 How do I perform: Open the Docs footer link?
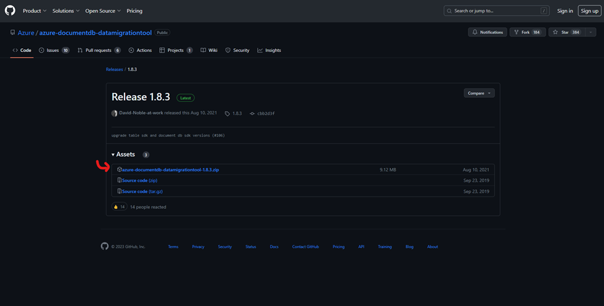(x=274, y=247)
